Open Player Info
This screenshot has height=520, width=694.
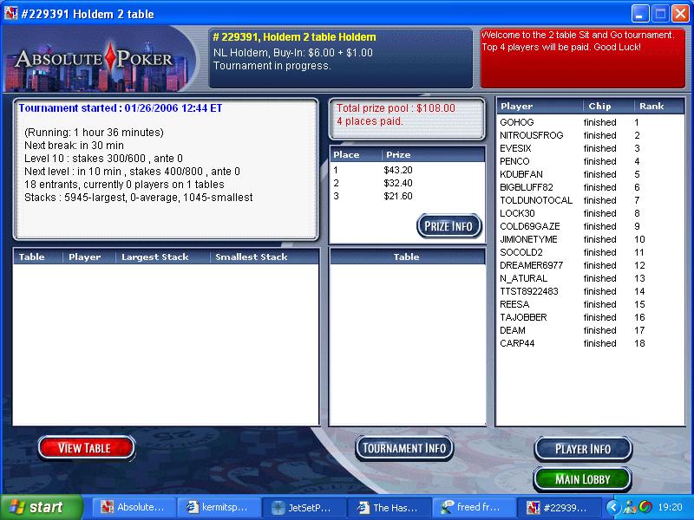(583, 449)
